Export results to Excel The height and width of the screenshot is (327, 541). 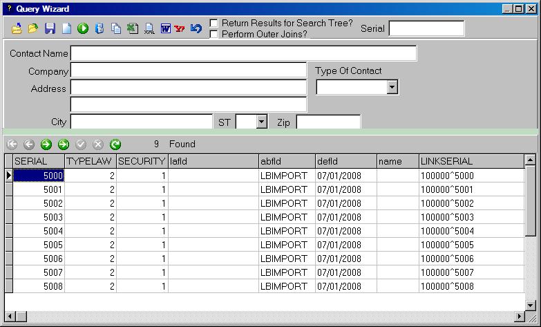pos(133,28)
